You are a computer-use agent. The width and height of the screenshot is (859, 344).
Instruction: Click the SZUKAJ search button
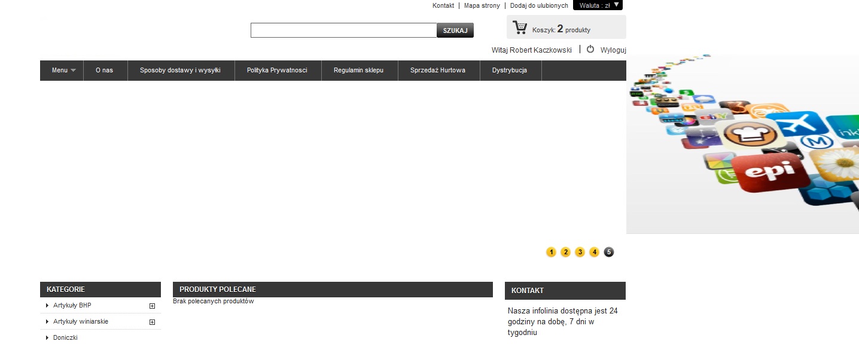click(x=455, y=31)
